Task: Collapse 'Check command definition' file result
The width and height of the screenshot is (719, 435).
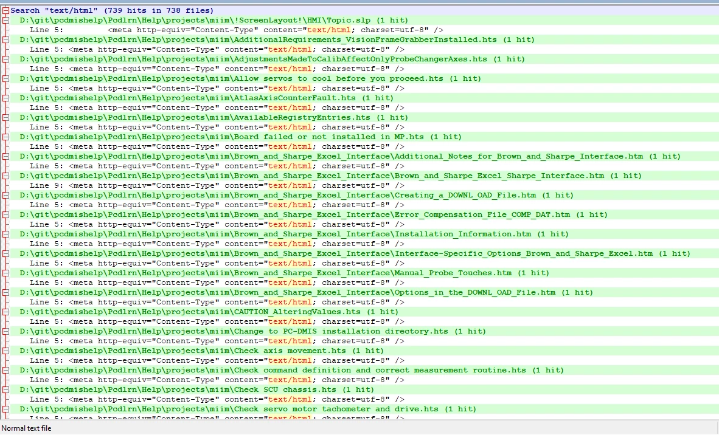Action: (5, 371)
